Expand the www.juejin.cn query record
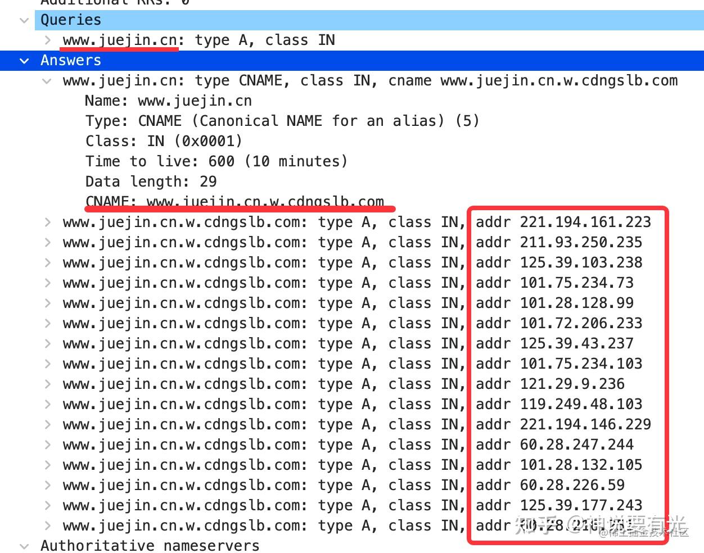 tap(47, 40)
